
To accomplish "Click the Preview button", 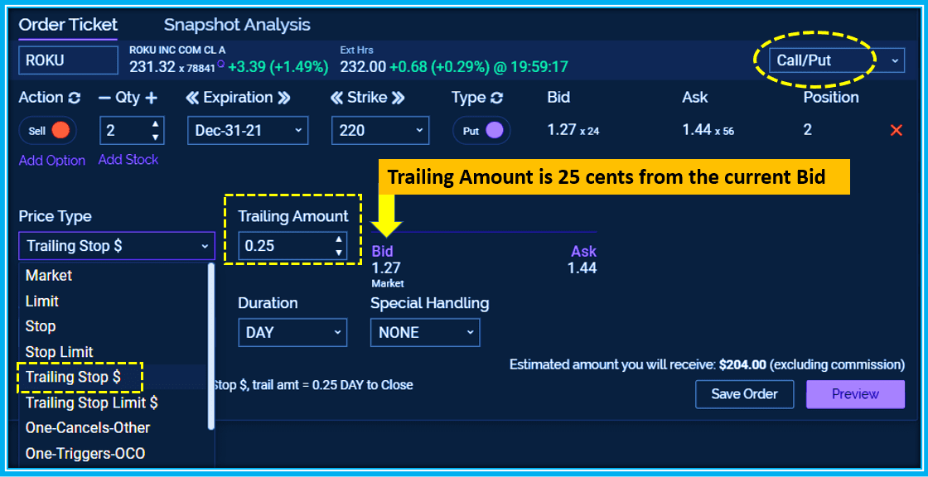I will [x=854, y=394].
